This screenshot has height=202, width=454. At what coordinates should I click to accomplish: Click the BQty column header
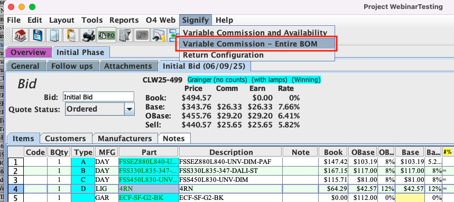(x=59, y=152)
